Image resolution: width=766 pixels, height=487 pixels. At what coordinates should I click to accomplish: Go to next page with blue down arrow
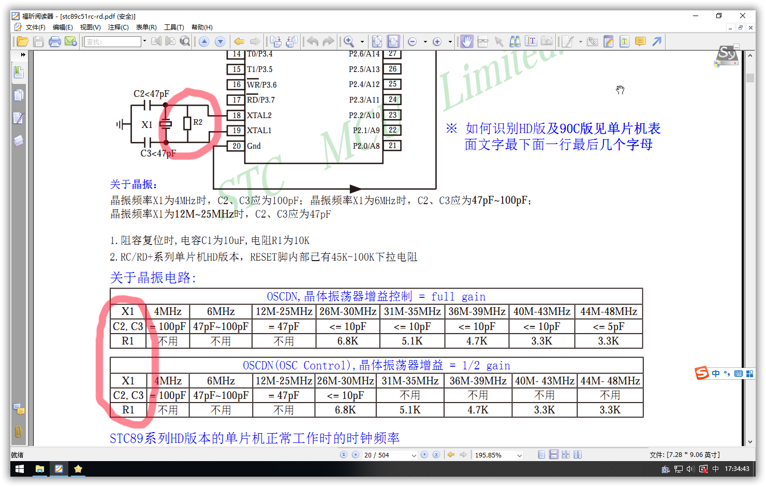point(220,41)
